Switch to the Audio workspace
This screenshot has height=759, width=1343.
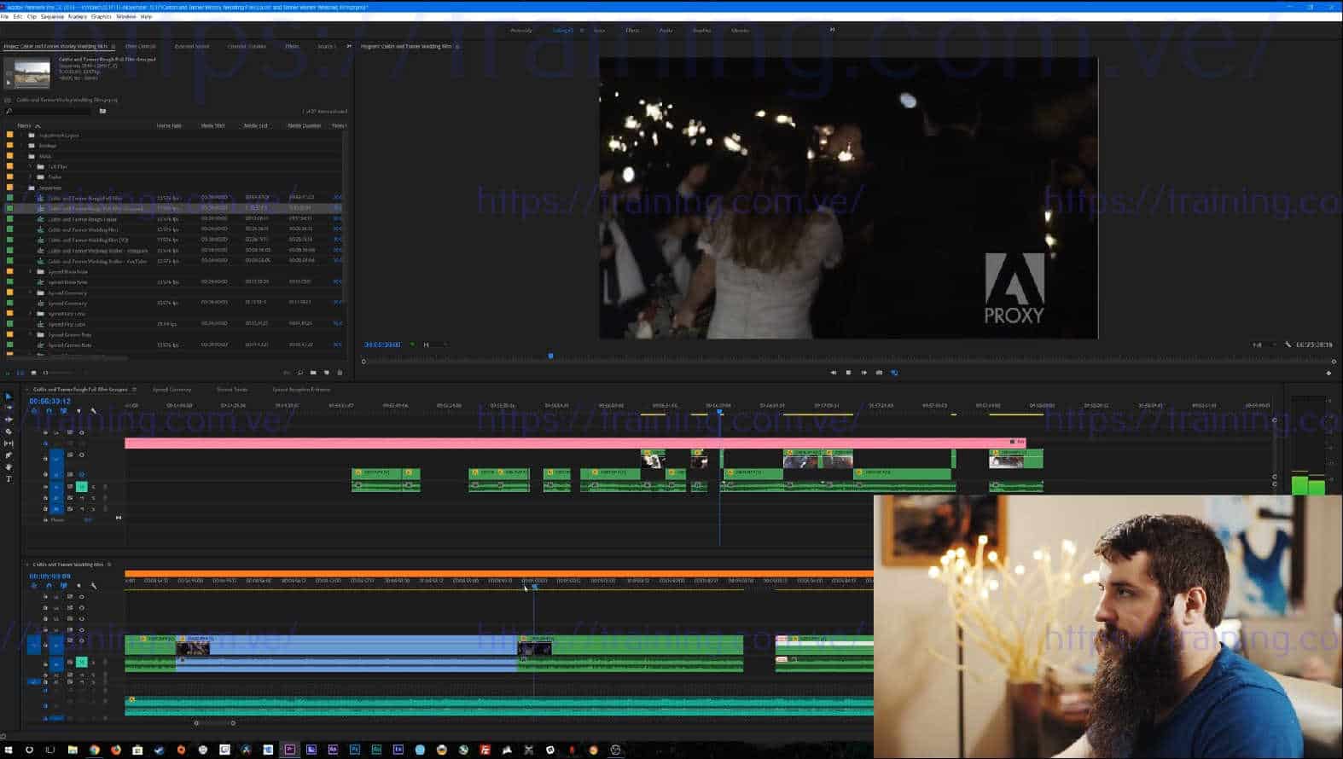point(666,30)
